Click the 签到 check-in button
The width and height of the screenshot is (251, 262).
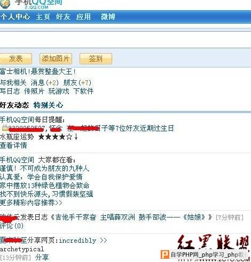(96, 58)
